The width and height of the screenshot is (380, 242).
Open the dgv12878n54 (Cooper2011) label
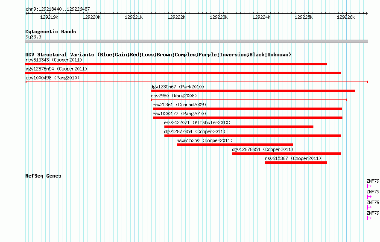coord(263,149)
